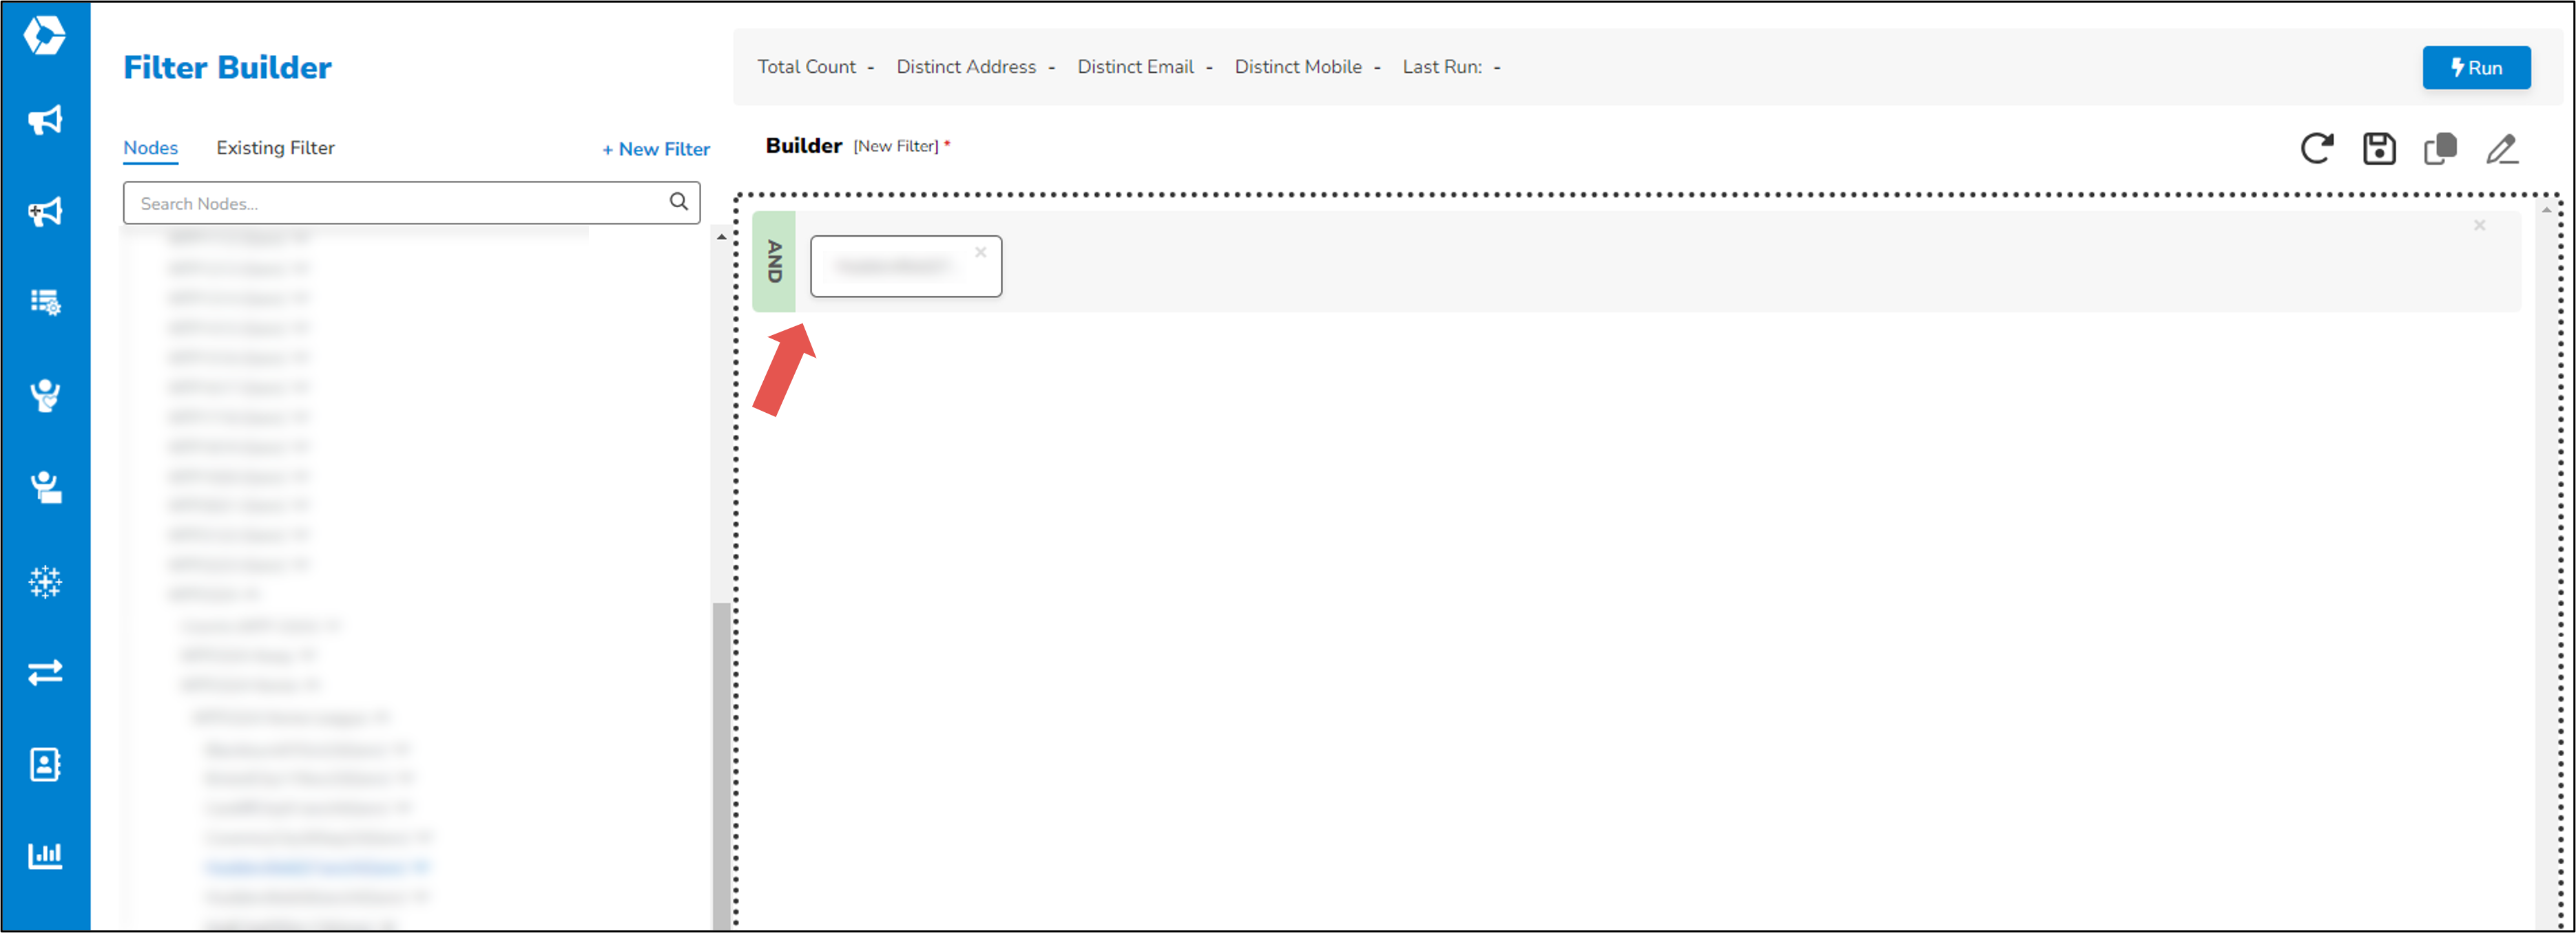Click the app logo at top of sidebar
Image resolution: width=2576 pixels, height=933 pixels.
[x=45, y=36]
